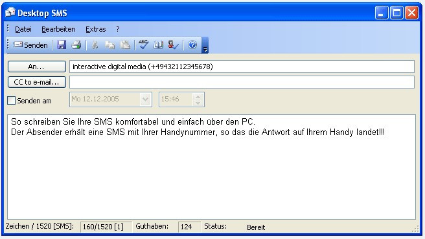425x239 pixels.
Task: Increase time with the up spinner arrow
Action: coord(198,96)
